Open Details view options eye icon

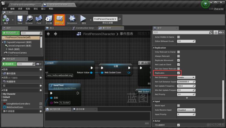(x=221, y=33)
